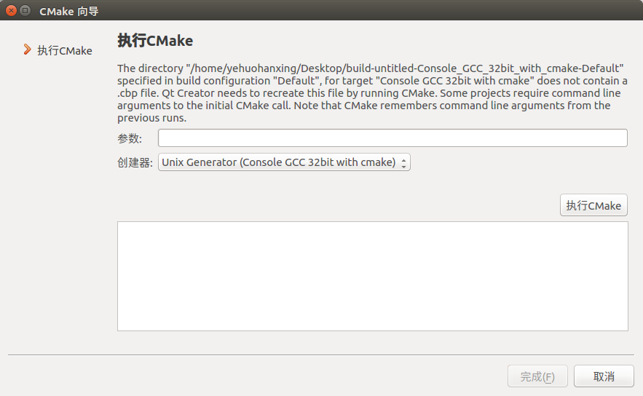Click inside the empty CMake output area

coord(372,276)
